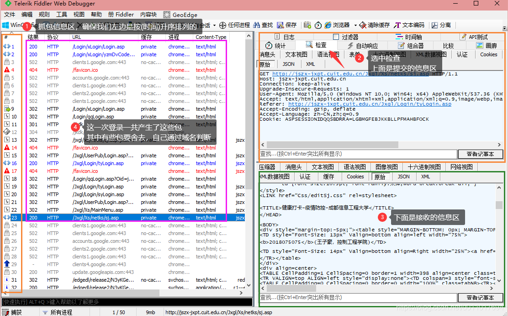Switch to response ImageView (图像视图) tab

(386, 167)
